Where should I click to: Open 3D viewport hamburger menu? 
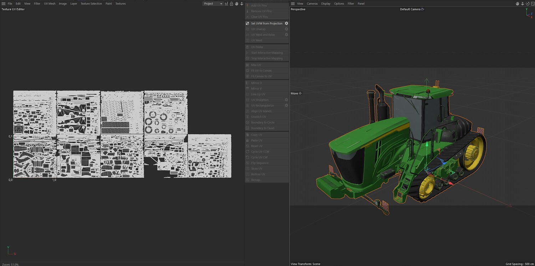293,4
